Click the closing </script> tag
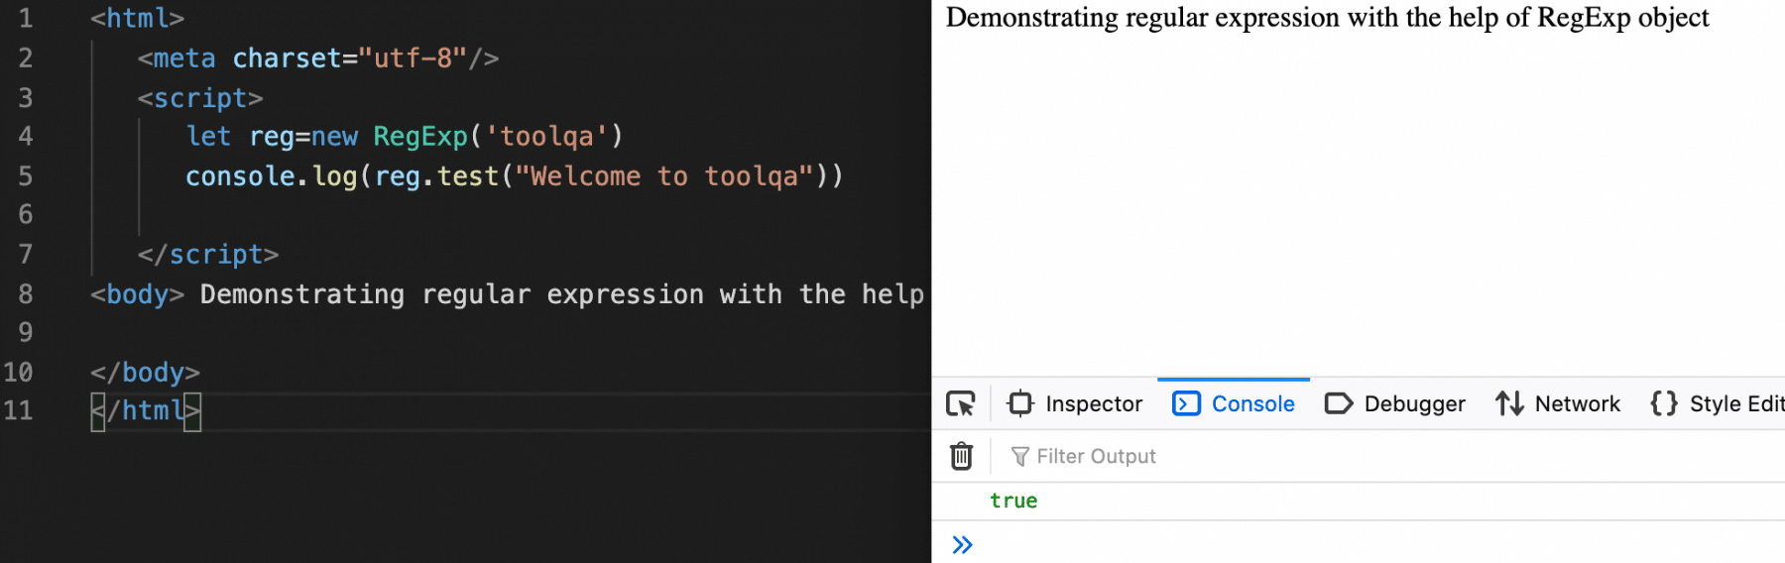Image resolution: width=1785 pixels, height=563 pixels. click(208, 255)
